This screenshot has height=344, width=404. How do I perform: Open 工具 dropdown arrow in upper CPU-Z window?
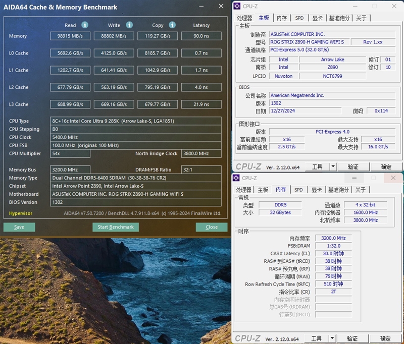pyautogui.click(x=333, y=167)
